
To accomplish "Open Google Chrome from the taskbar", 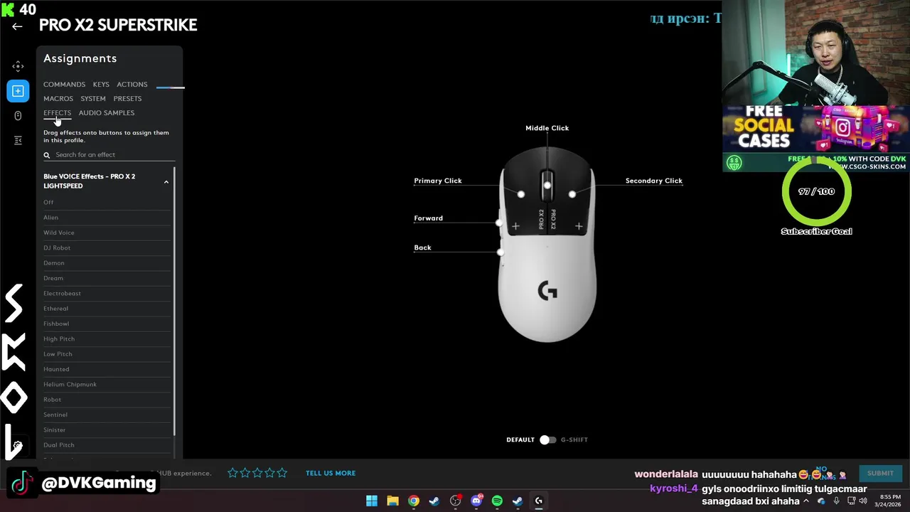I will 414,501.
